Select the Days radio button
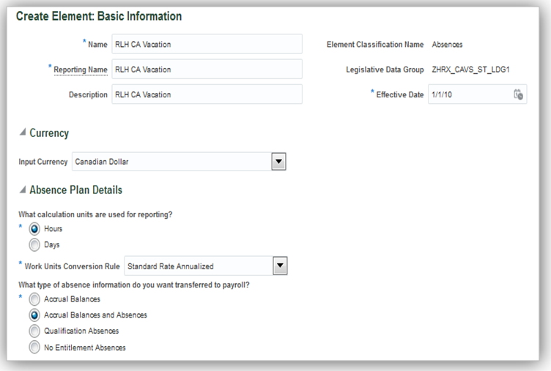The image size is (551, 371). (34, 244)
